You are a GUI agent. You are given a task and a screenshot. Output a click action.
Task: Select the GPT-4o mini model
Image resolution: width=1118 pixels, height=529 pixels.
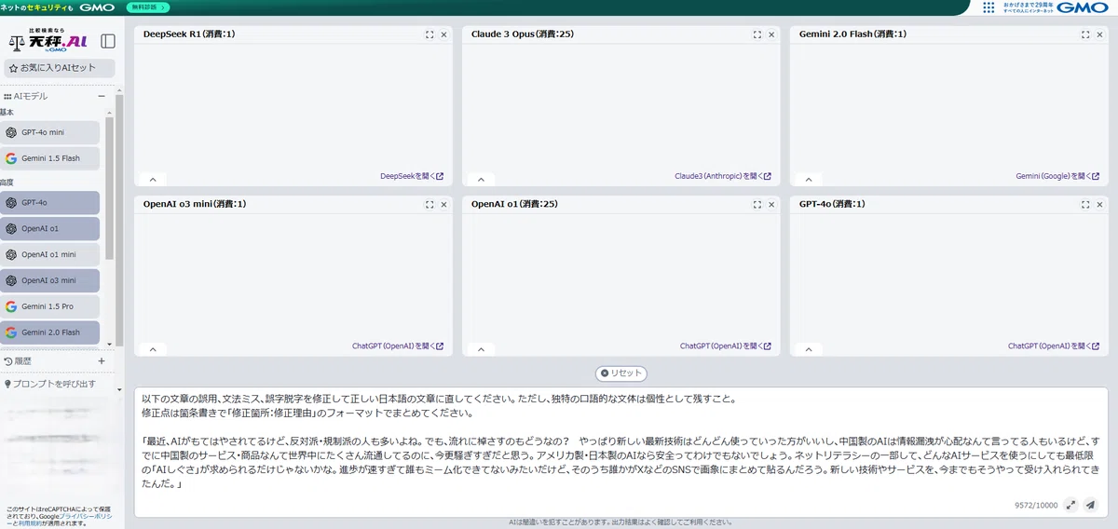click(x=50, y=132)
